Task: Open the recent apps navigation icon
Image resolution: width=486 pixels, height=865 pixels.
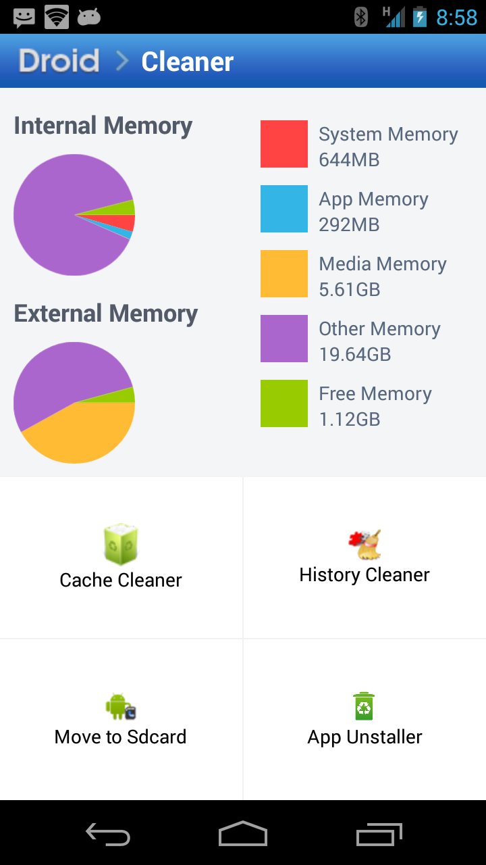Action: (x=379, y=834)
